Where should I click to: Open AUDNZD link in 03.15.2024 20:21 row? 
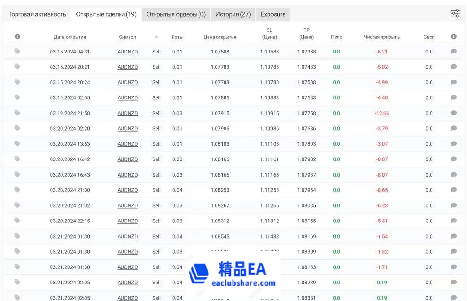128,67
